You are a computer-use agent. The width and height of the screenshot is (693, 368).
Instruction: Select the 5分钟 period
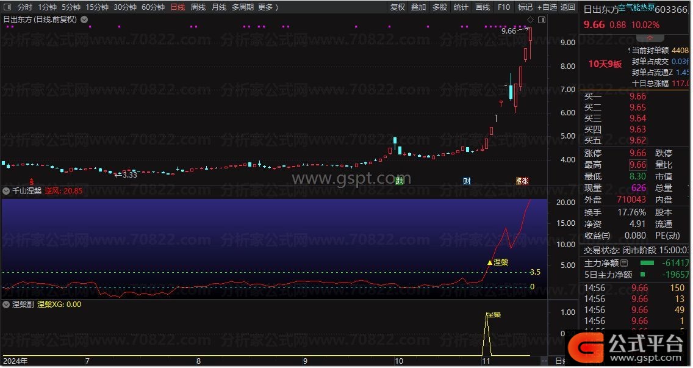71,7
